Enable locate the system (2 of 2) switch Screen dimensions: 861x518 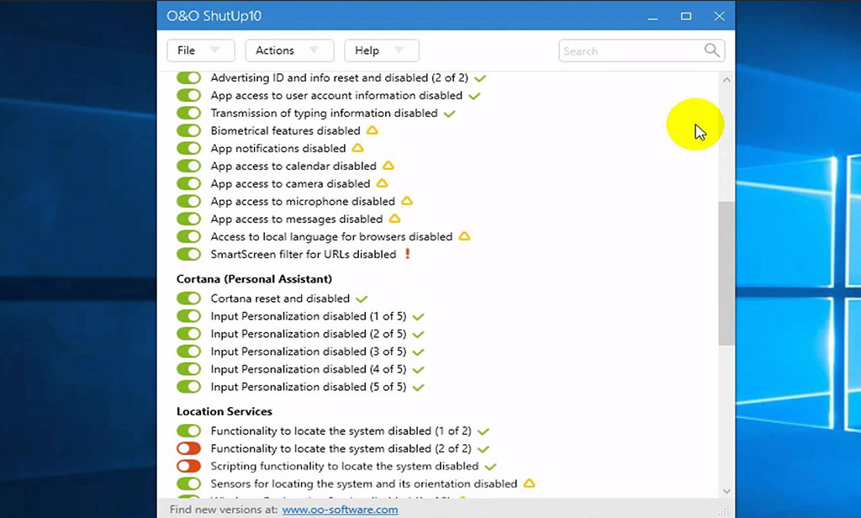[189, 448]
